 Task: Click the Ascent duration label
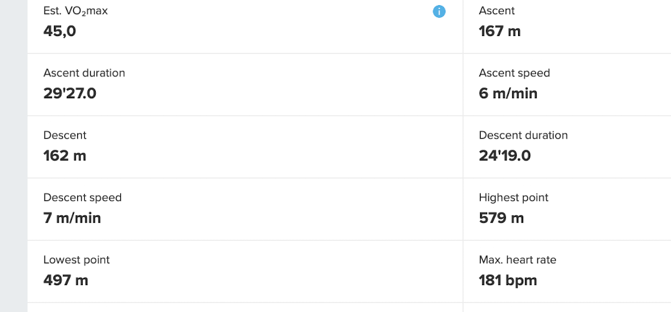coord(84,73)
